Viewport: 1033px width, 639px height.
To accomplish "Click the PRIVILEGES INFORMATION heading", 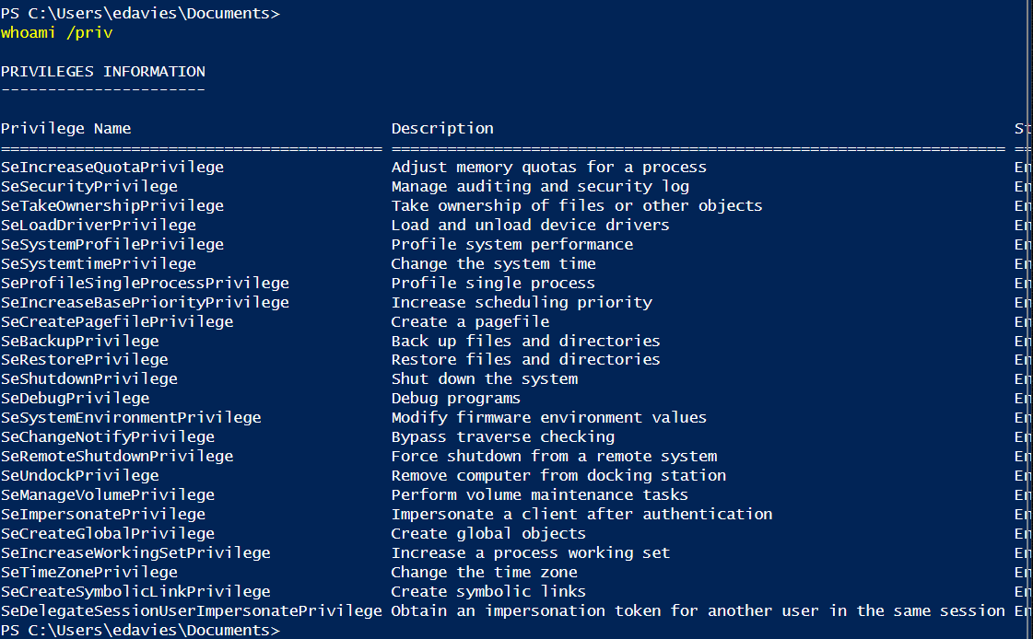I will (102, 71).
